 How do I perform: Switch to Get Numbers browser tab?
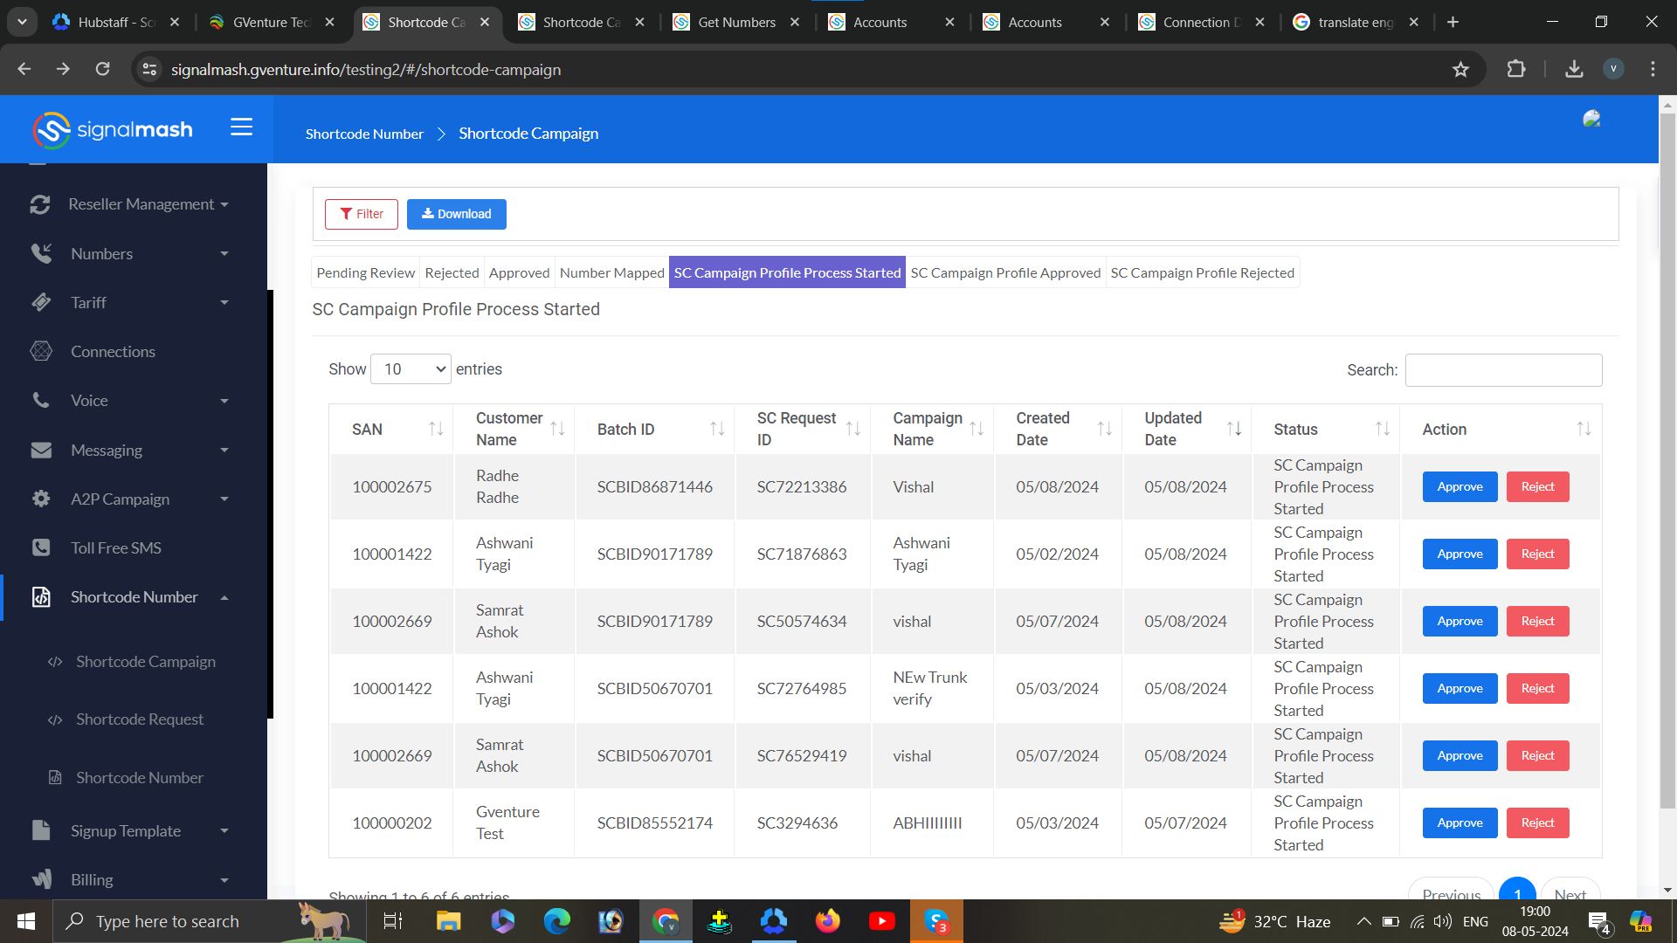(x=736, y=22)
